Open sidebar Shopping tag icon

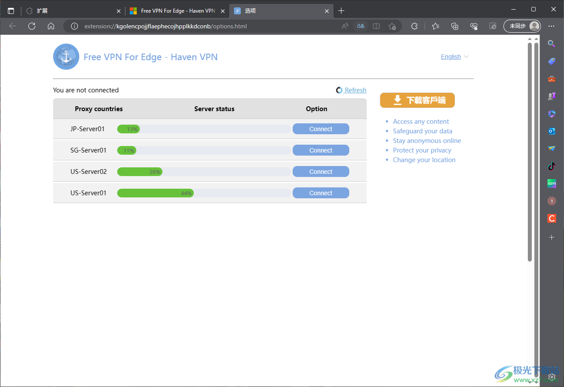tap(552, 61)
